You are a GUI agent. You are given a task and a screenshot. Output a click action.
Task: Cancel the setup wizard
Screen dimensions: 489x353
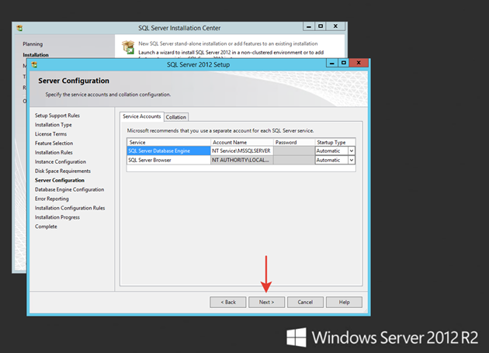point(305,302)
